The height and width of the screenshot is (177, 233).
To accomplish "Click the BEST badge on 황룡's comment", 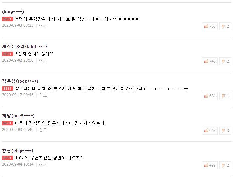I will pos(7,158).
